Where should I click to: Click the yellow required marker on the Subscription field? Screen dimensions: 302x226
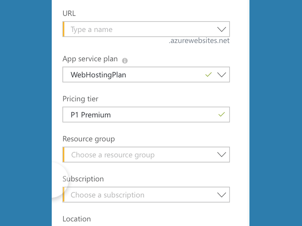(x=64, y=195)
